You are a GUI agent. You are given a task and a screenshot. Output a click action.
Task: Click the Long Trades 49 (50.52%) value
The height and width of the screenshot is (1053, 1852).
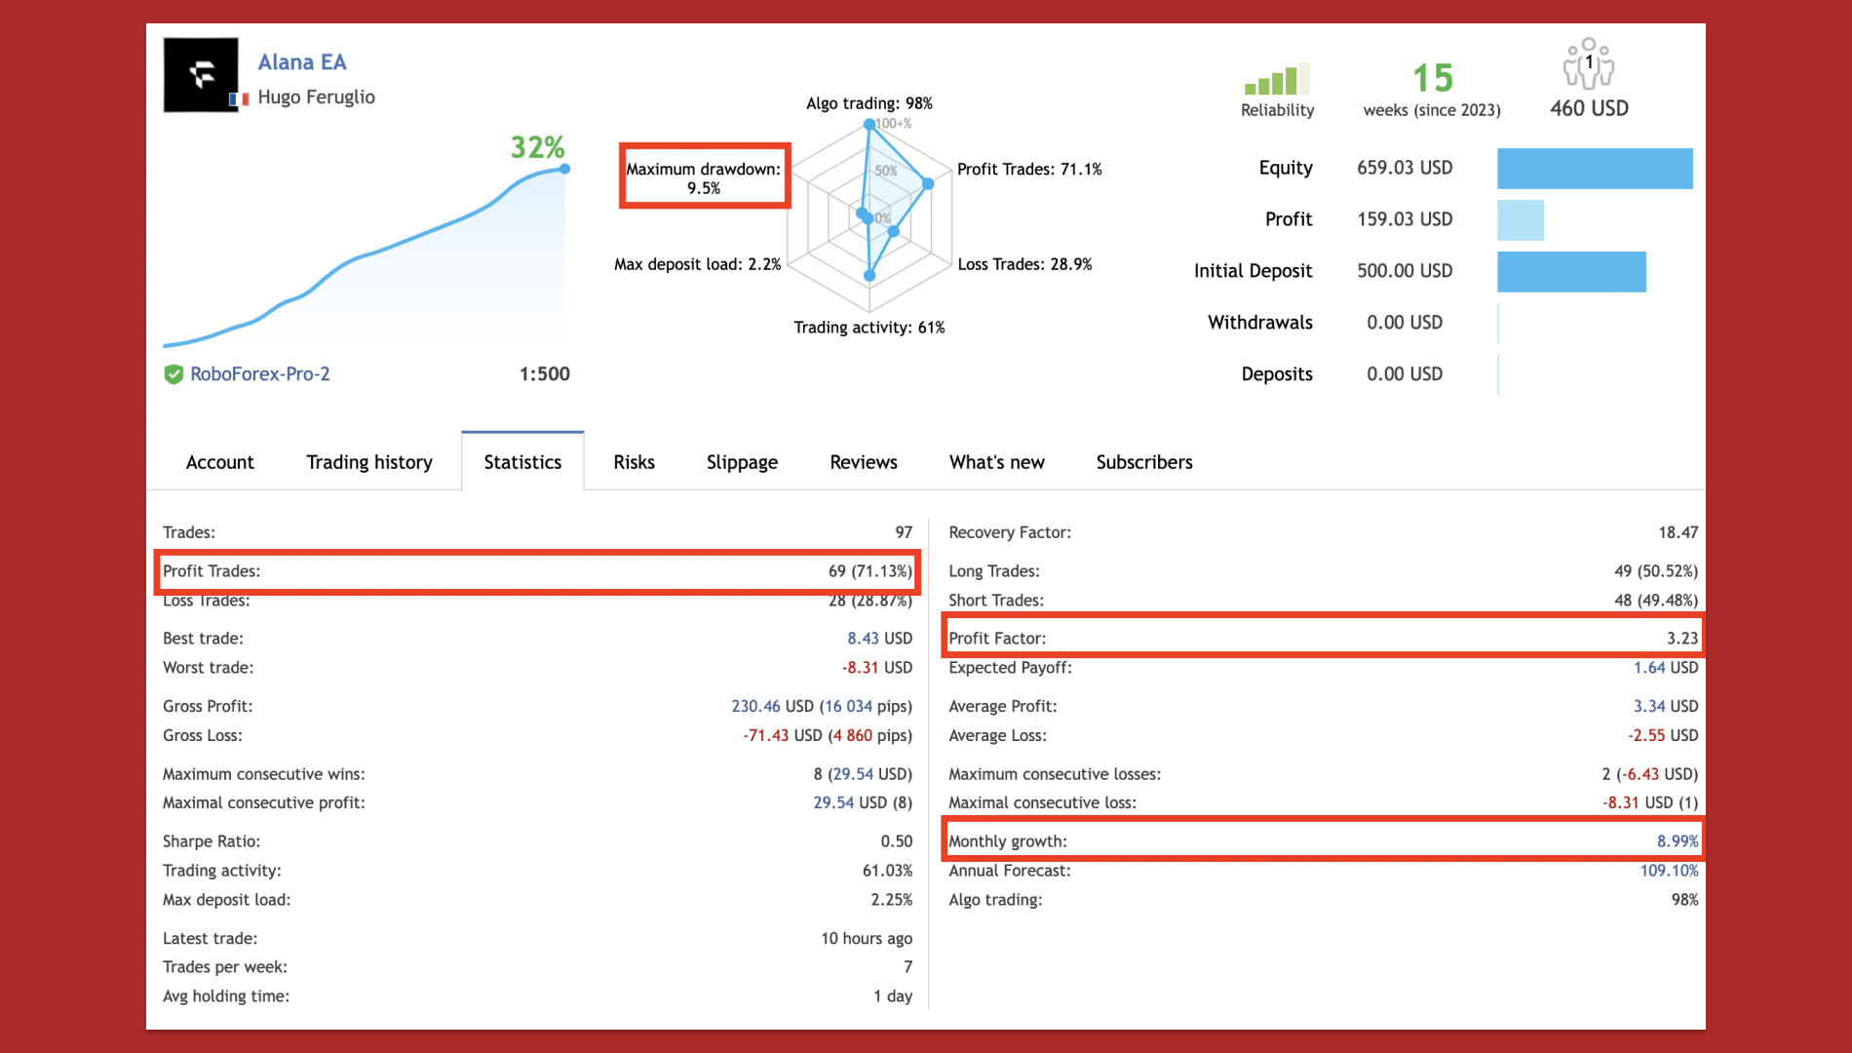click(1656, 571)
